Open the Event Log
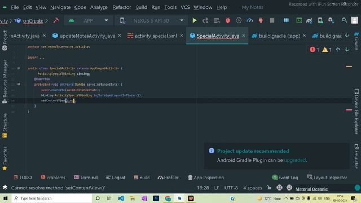 [x=285, y=178]
